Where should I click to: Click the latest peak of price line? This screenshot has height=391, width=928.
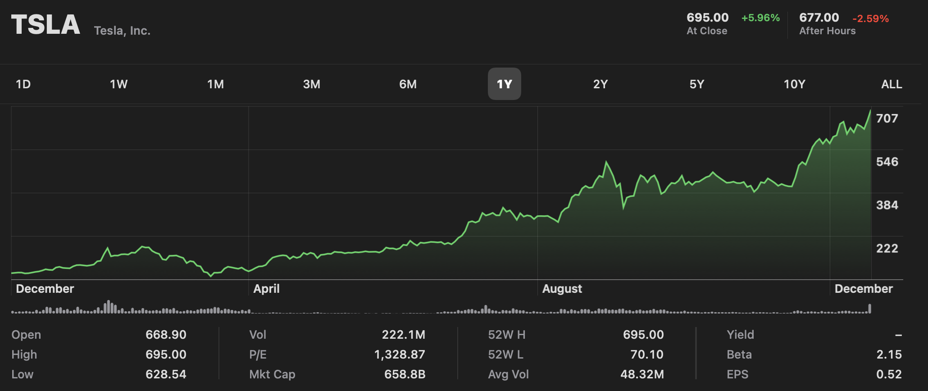870,110
